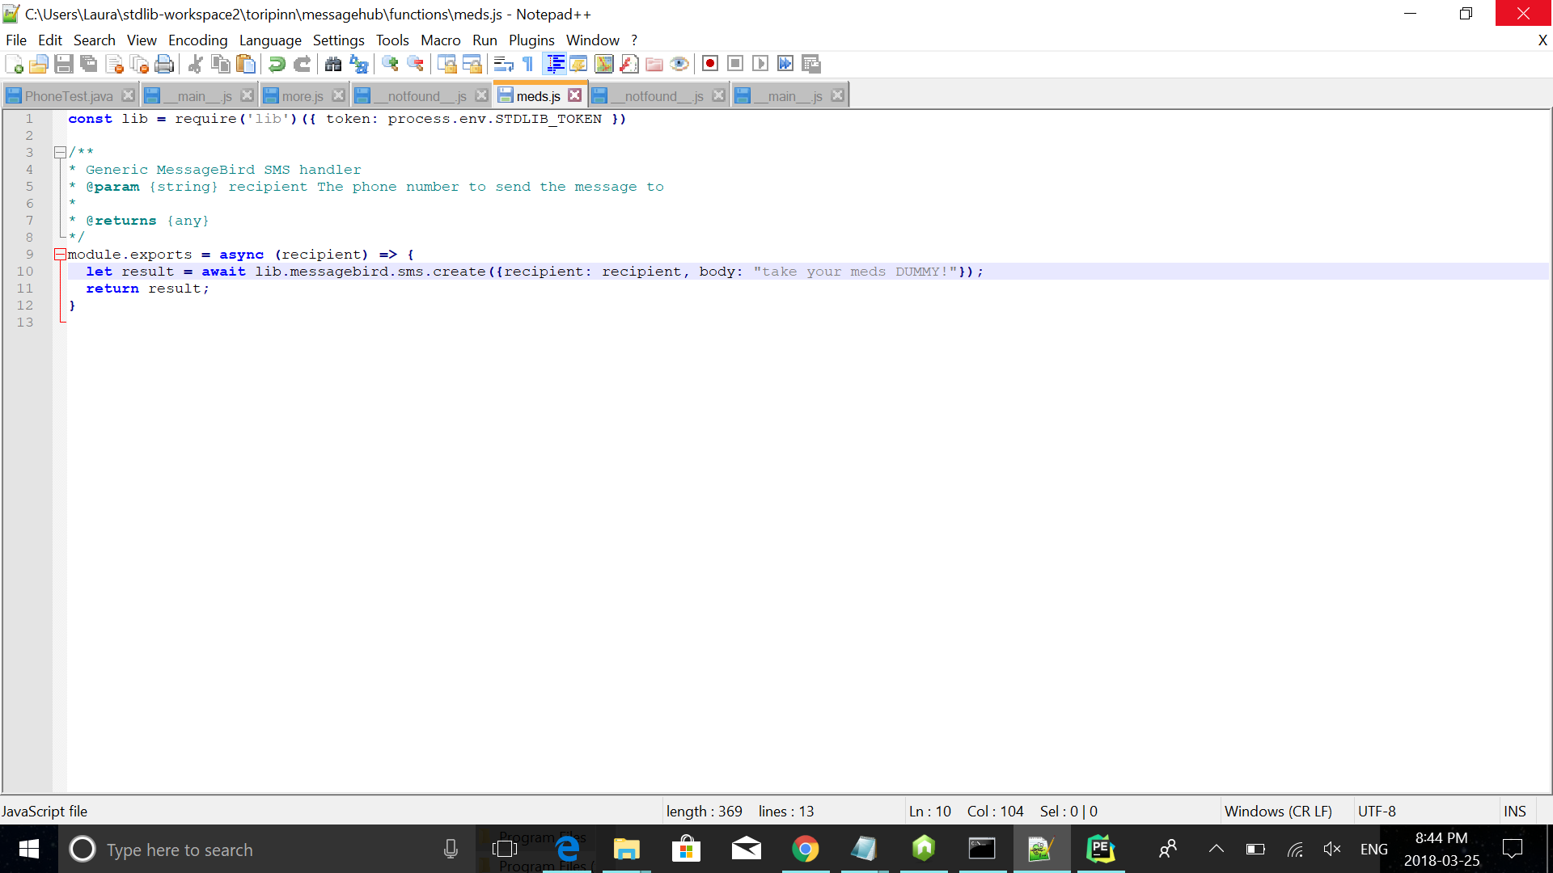Toggle Word wrap toolbar button
Image resolution: width=1553 pixels, height=873 pixels.
click(503, 64)
